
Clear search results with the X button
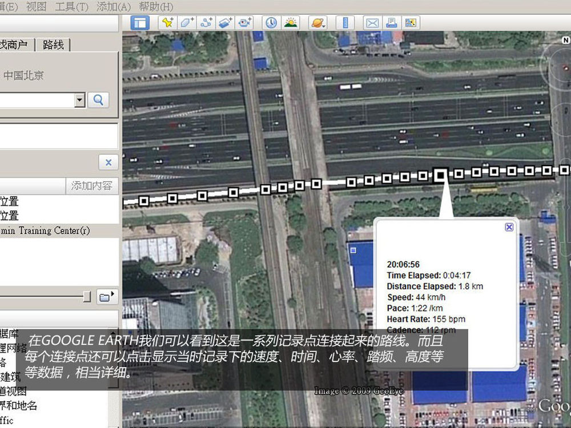[108, 162]
